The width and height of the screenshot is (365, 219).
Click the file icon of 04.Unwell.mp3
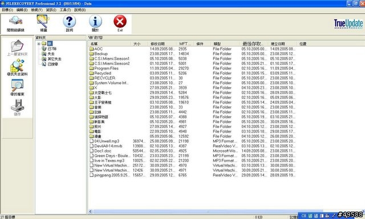click(91, 141)
